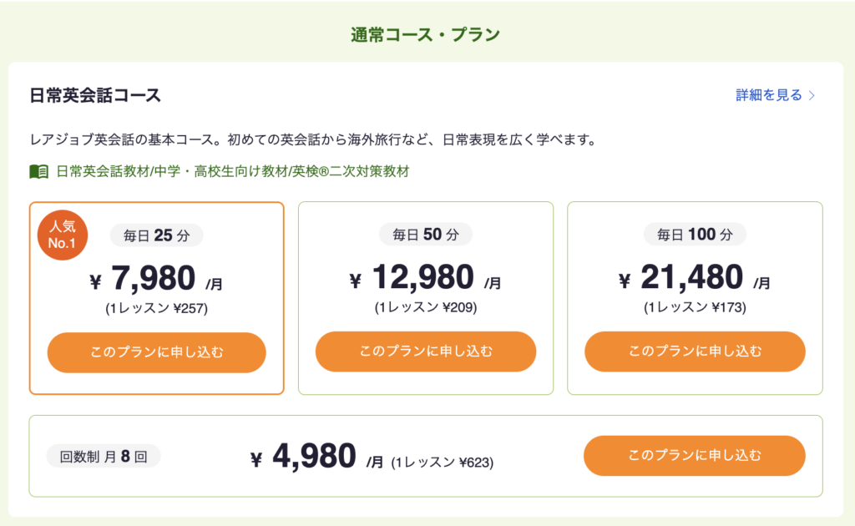Click the 通常コース・プラン section title
The height and width of the screenshot is (526, 855).
[x=426, y=34]
